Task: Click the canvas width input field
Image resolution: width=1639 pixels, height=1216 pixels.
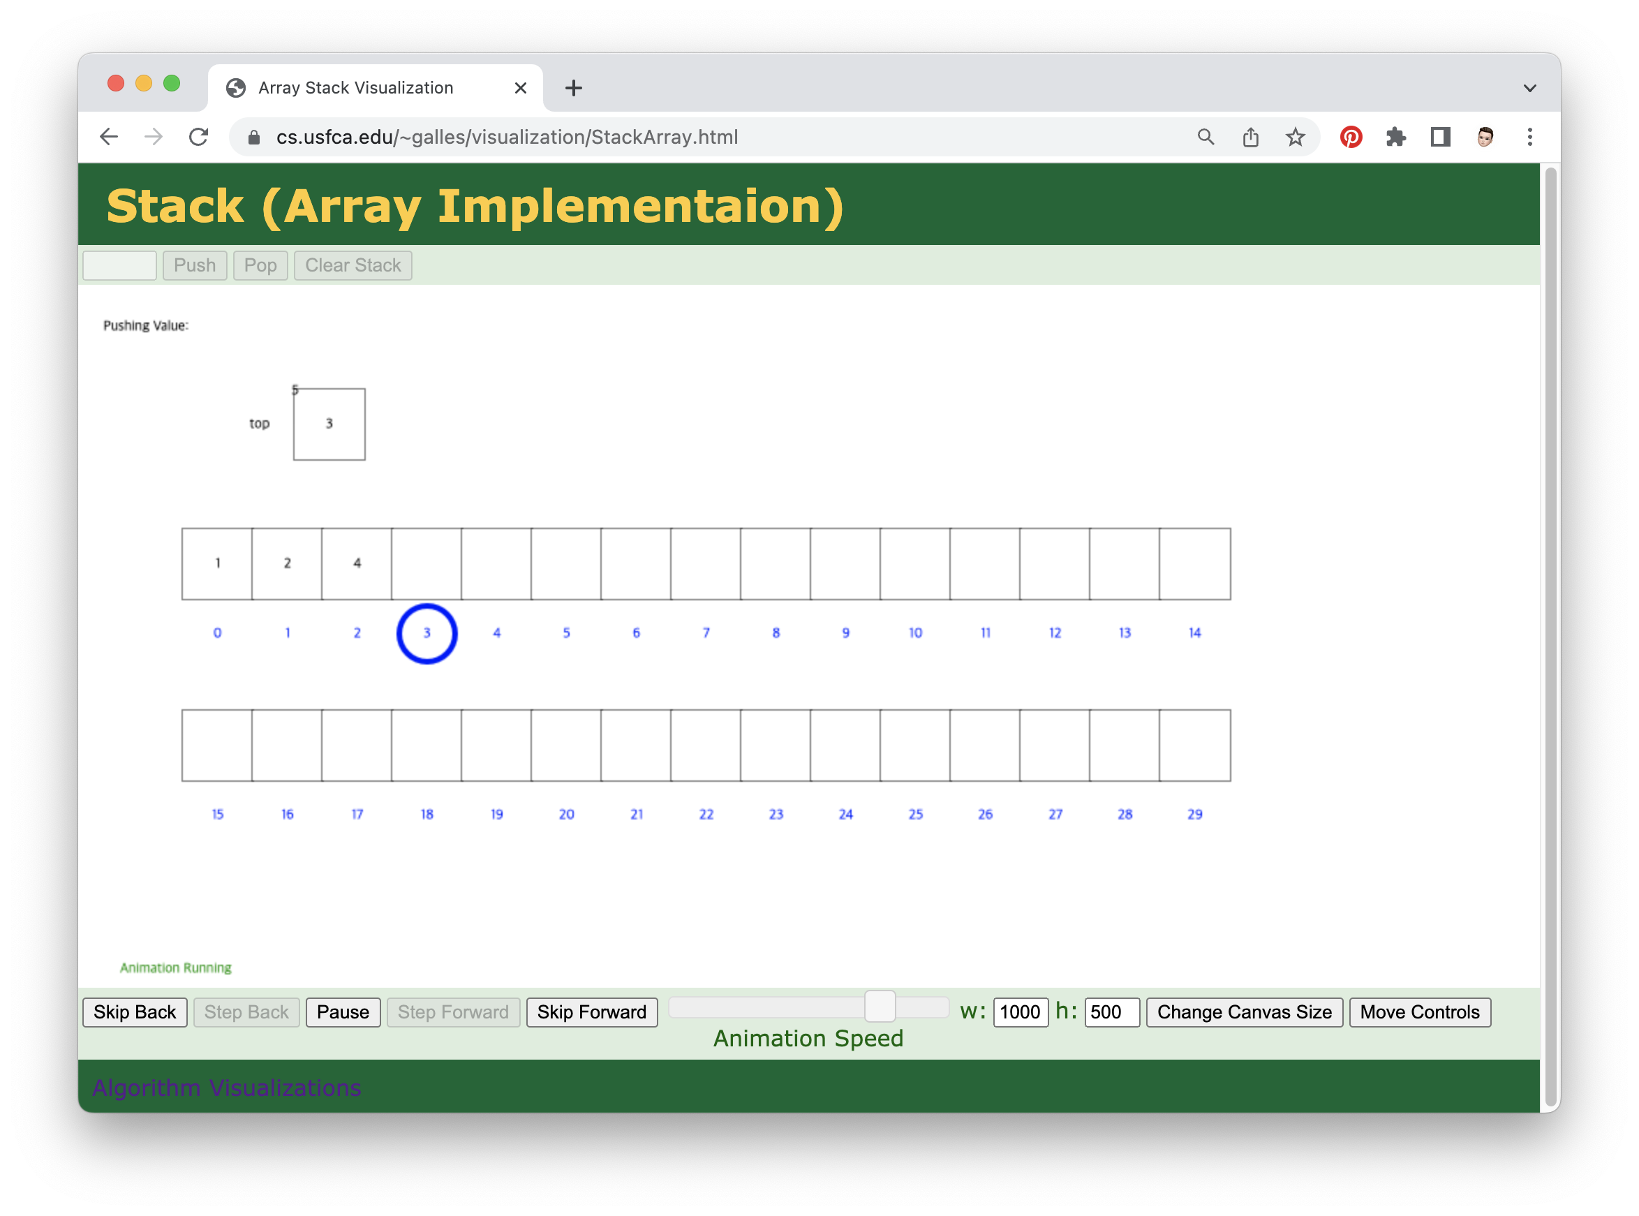Action: (x=1020, y=1012)
